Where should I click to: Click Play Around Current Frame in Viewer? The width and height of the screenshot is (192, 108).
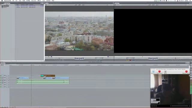click(81, 58)
